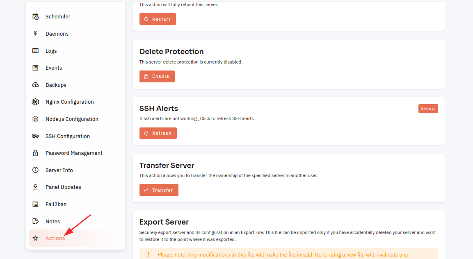Click the 'If ssh alerts are not working' text
This screenshot has height=259, width=473.
point(197,118)
